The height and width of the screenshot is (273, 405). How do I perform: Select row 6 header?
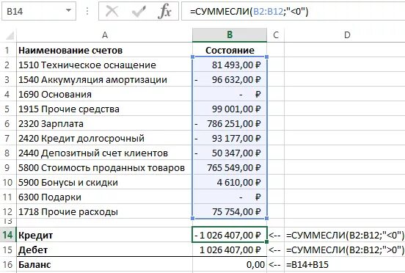[7, 124]
